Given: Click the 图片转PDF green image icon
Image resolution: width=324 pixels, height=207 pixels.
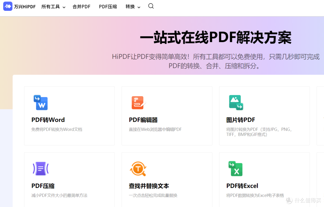Looking at the screenshot, I should [x=236, y=102].
